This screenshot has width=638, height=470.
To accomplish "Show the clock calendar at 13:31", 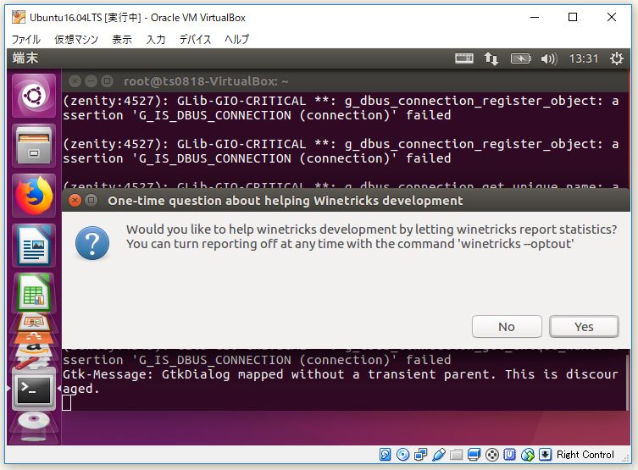I will (x=584, y=58).
